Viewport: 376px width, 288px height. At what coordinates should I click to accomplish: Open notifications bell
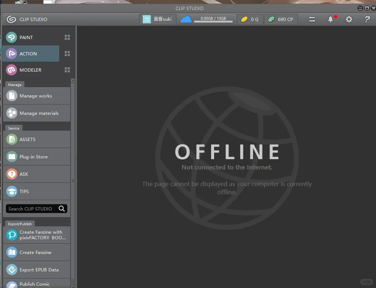(331, 19)
